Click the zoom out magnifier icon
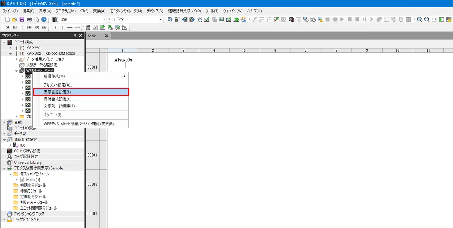The height and width of the screenshot is (228, 453). point(427,19)
